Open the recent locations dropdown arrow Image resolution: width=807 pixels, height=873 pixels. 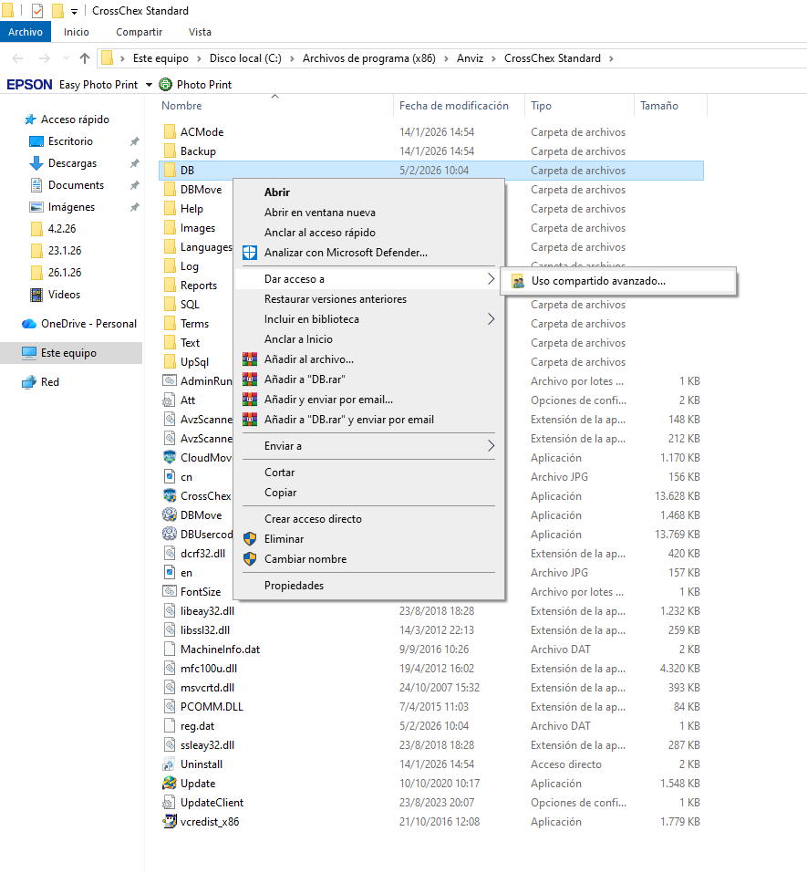[x=67, y=58]
